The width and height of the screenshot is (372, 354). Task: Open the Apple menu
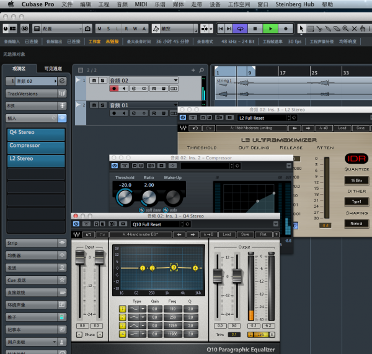coord(11,4)
